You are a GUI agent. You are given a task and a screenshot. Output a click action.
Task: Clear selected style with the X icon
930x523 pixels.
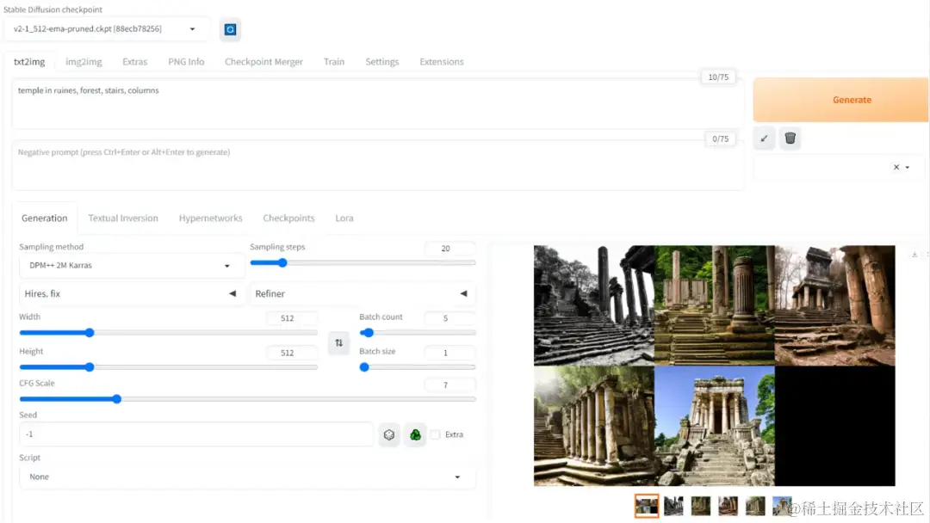pyautogui.click(x=896, y=167)
